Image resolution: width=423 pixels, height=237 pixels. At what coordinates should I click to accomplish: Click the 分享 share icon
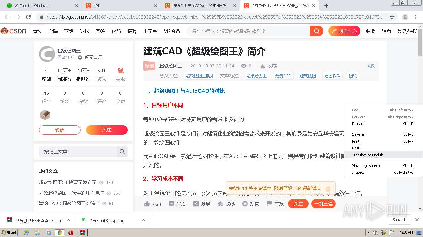[x=196, y=204]
